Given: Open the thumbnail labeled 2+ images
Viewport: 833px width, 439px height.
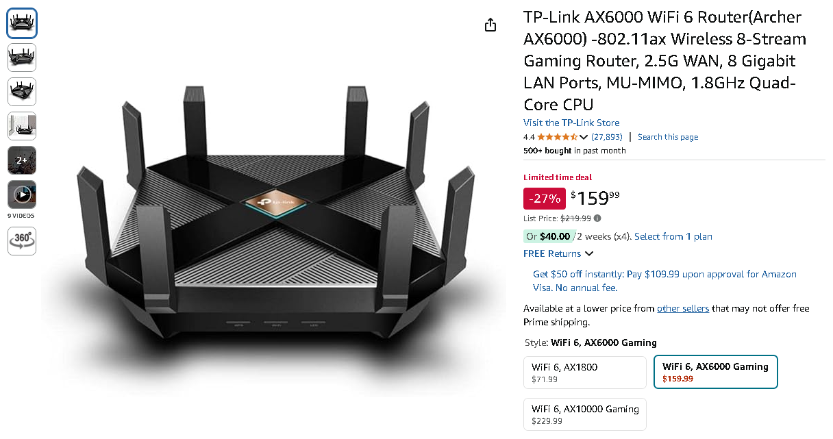Looking at the screenshot, I should click(x=21, y=160).
